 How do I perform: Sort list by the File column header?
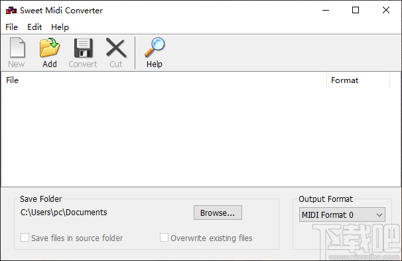164,80
